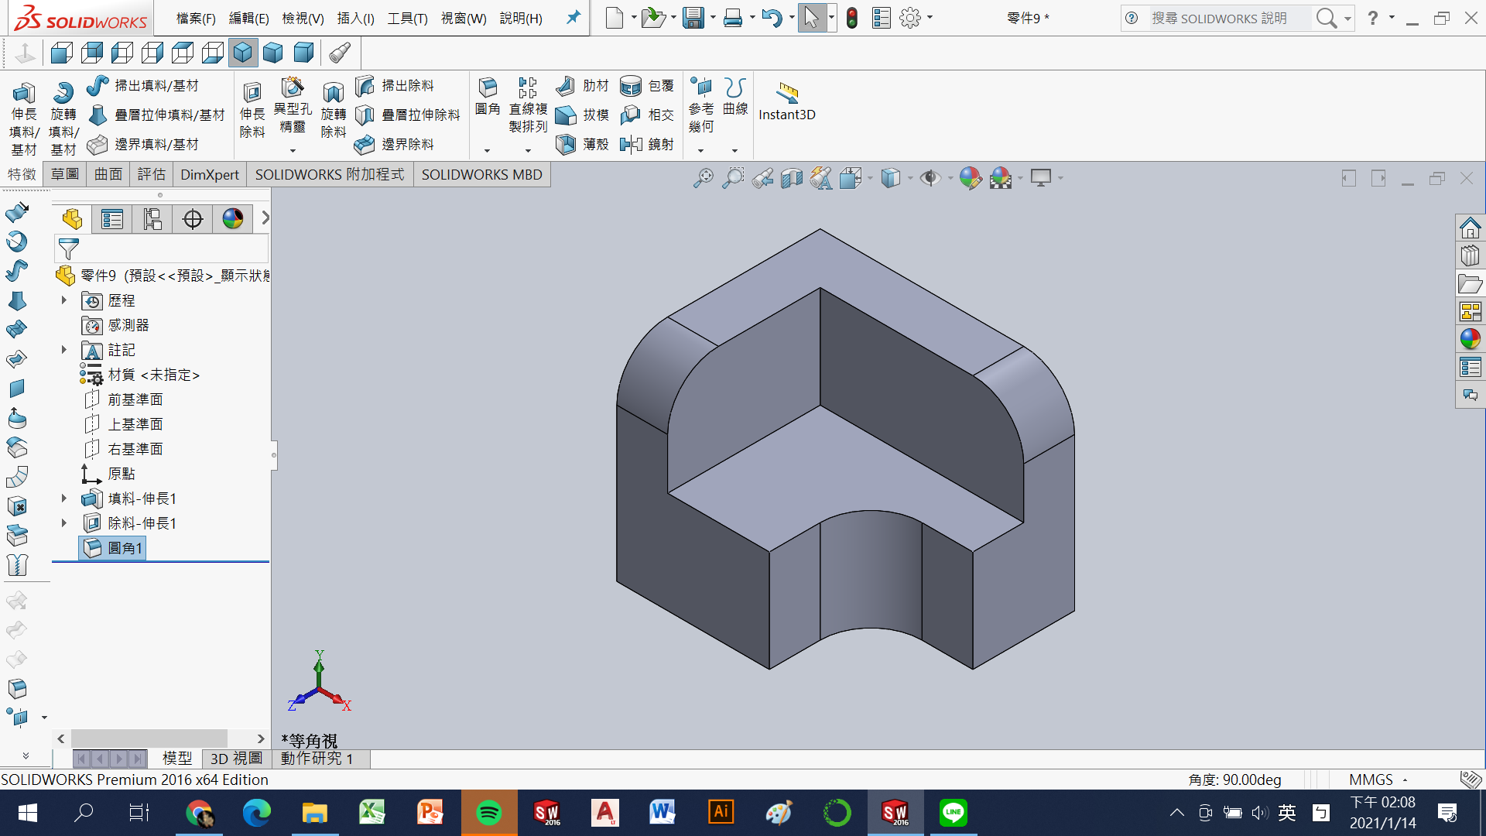Click the Appearances color ball in task pane
The height and width of the screenshot is (836, 1486).
tap(1470, 339)
